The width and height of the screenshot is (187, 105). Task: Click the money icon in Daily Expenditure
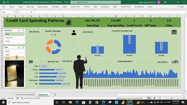pyautogui.click(x=175, y=62)
